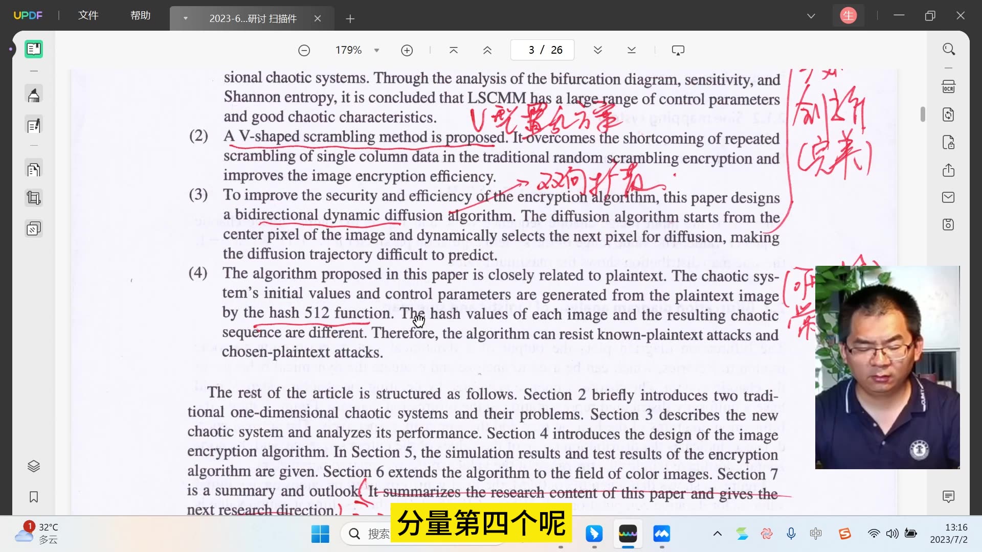Viewport: 982px width, 552px height.
Task: Open the tab options arrow beside document title
Action: click(x=186, y=18)
